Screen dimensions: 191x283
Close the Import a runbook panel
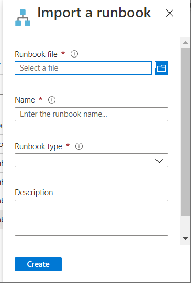click(x=170, y=14)
